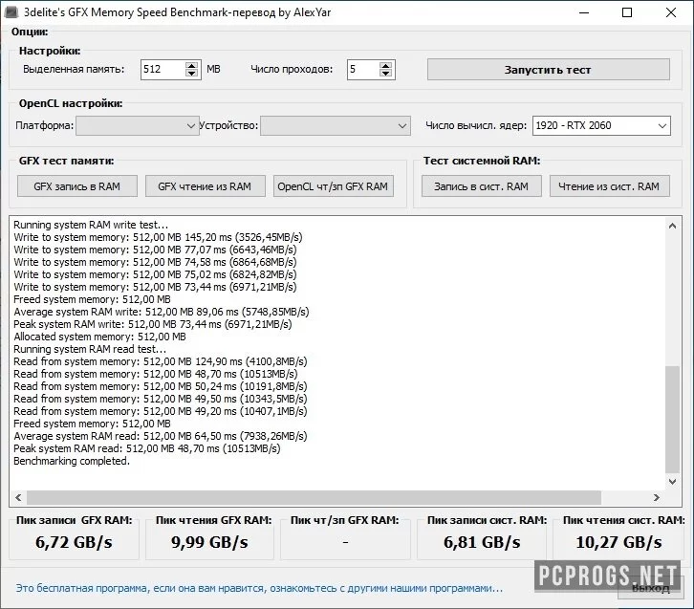Start the benchmark with Запустить тест
The width and height of the screenshot is (694, 609).
(549, 70)
